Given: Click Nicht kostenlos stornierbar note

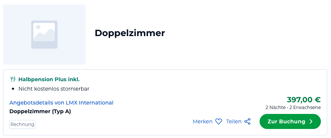Looking at the screenshot, I should [54, 89].
